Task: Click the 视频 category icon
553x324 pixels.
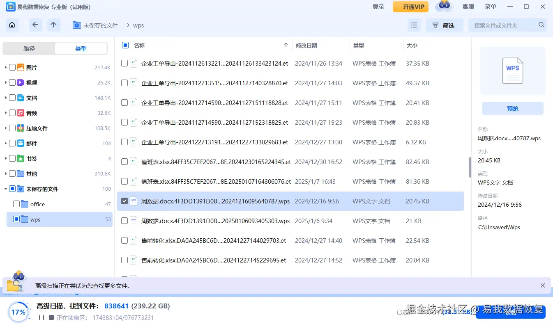Action: pos(21,82)
